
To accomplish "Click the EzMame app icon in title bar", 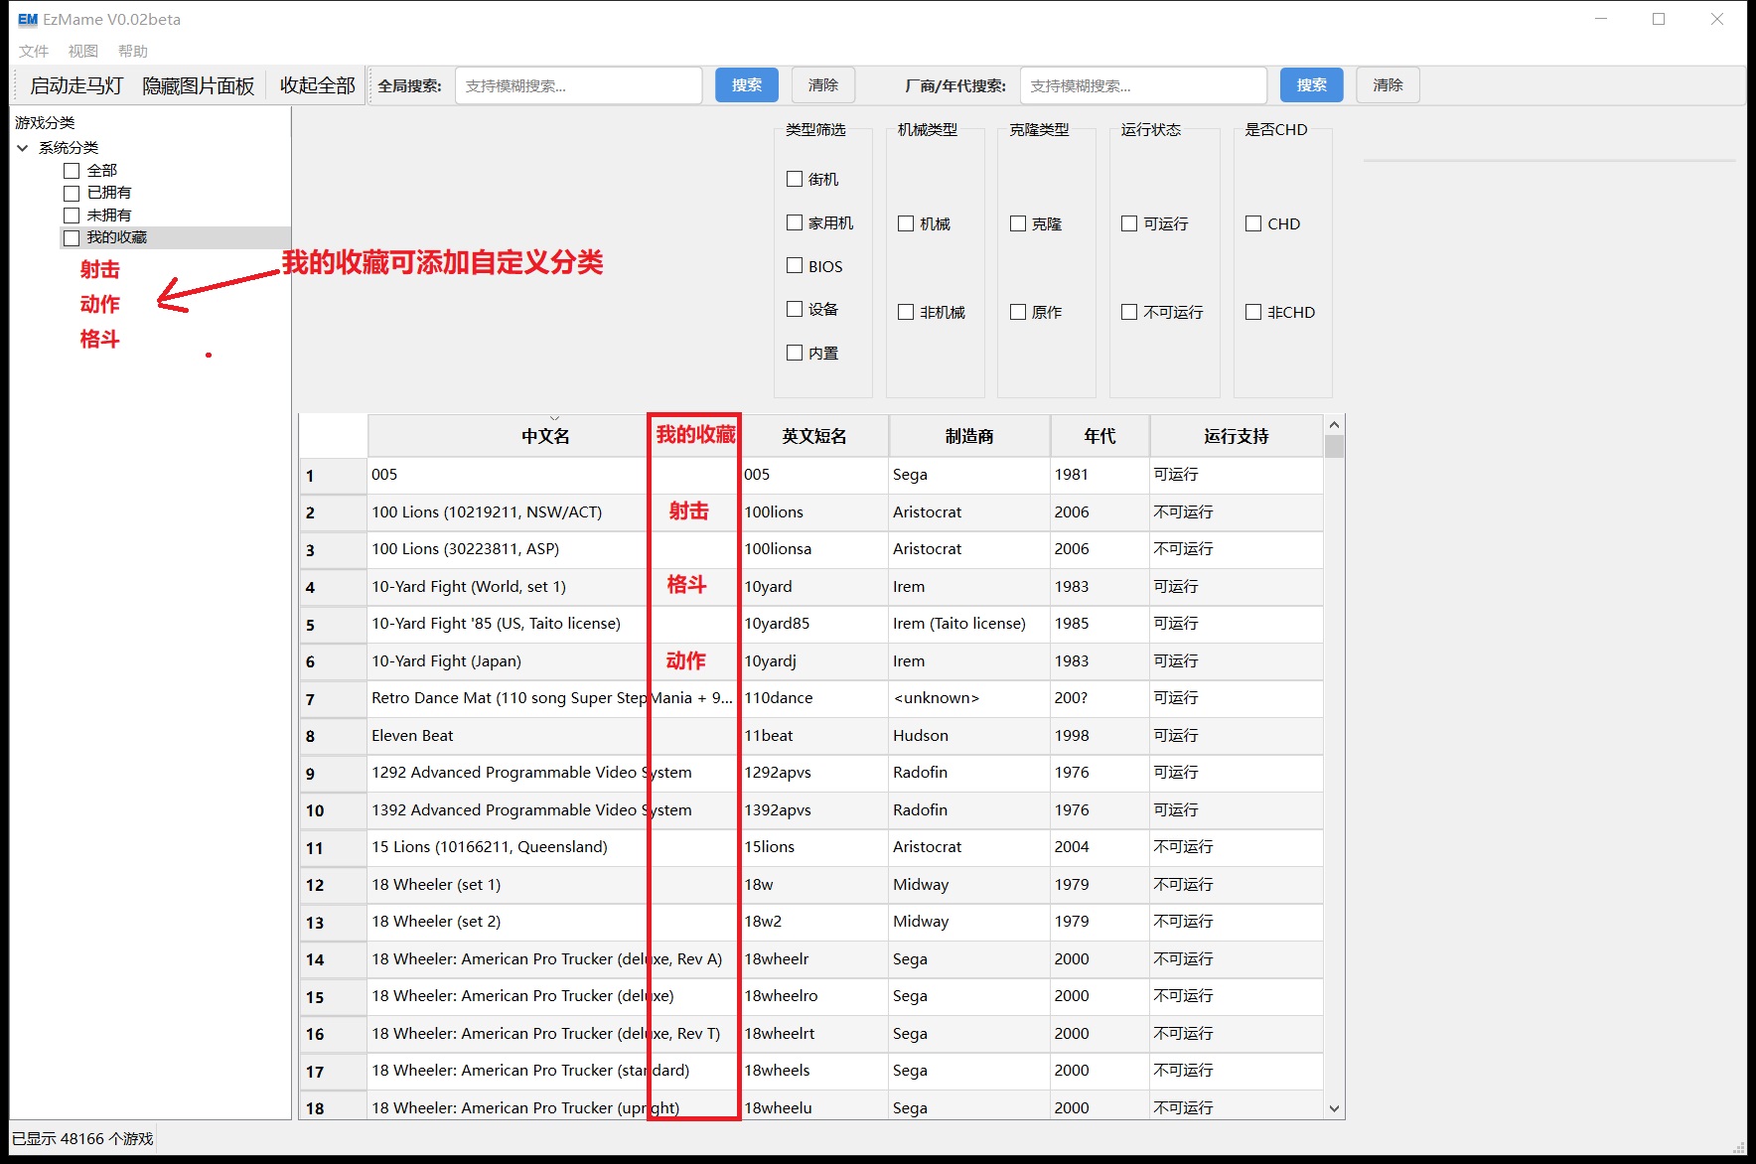I will coord(28,19).
